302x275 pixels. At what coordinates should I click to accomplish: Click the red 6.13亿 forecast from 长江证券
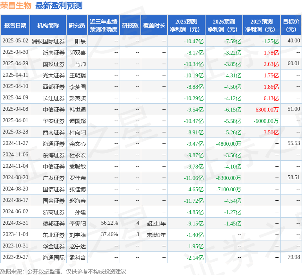(x=271, y=98)
